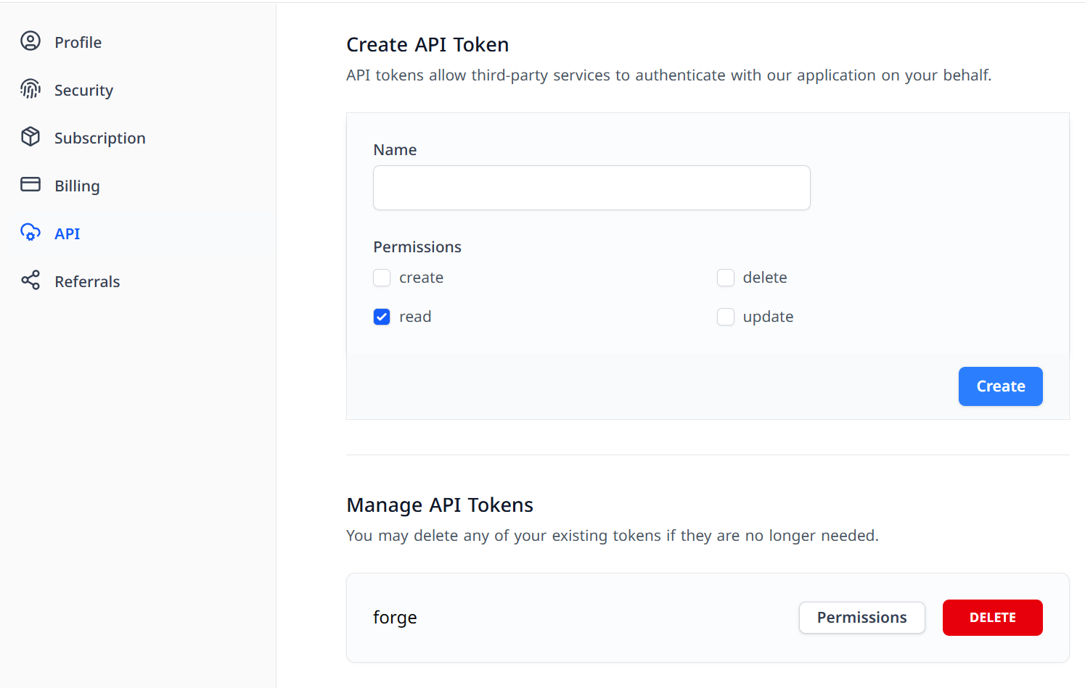Open Permissions for the forge token
Viewport: 1085px width, 688px height.
click(x=861, y=618)
